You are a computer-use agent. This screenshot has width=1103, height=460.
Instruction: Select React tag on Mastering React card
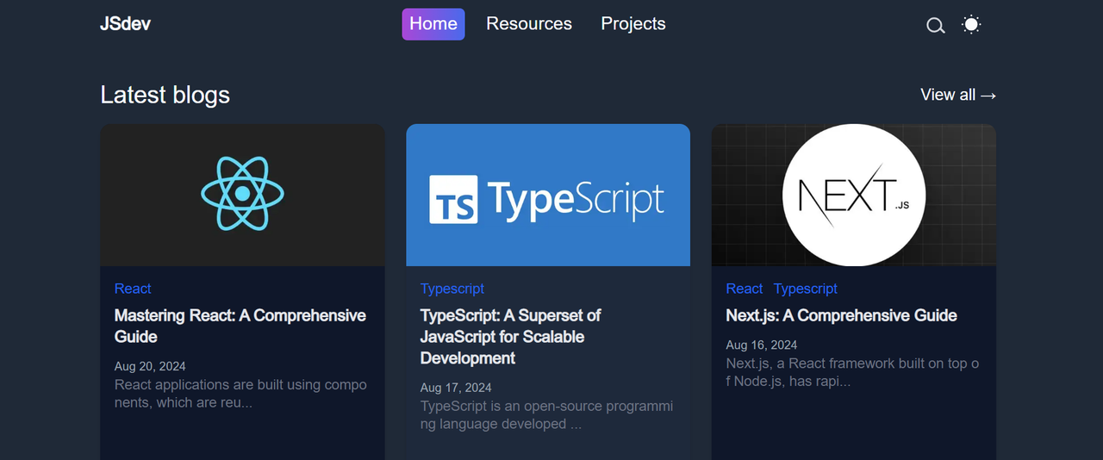[x=133, y=289]
